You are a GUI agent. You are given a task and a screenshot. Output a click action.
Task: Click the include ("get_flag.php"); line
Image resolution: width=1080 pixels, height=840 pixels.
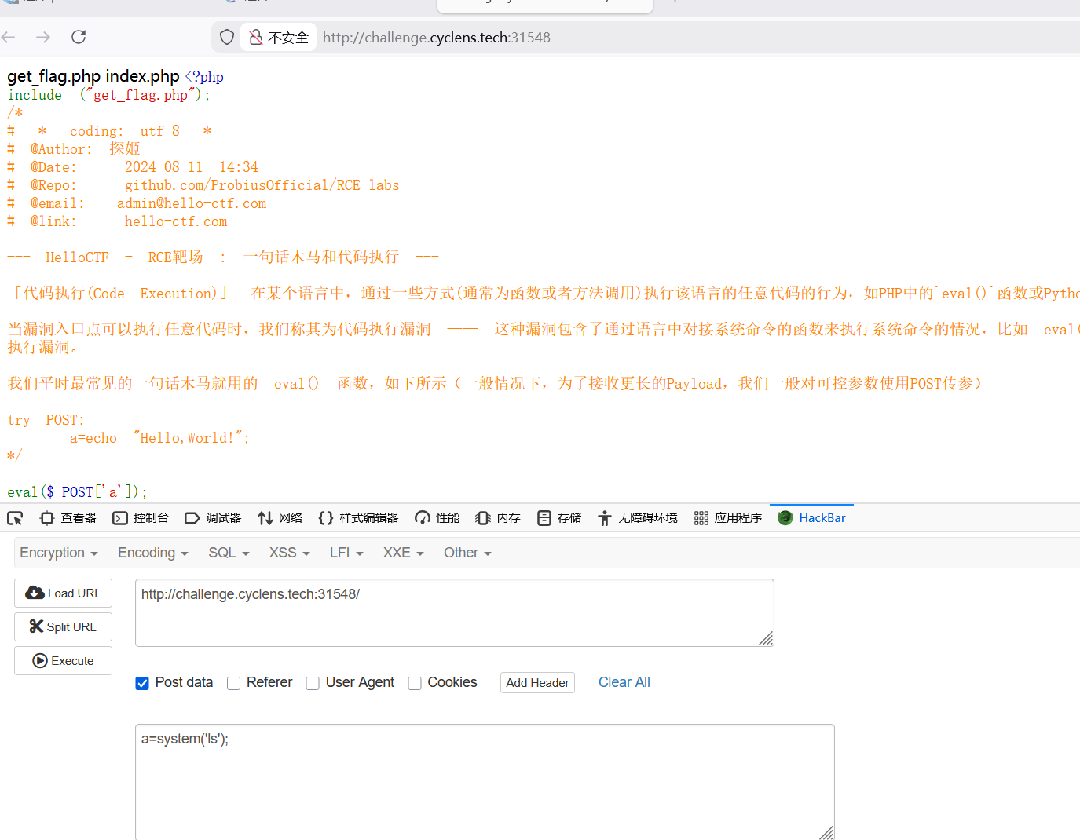click(x=109, y=95)
